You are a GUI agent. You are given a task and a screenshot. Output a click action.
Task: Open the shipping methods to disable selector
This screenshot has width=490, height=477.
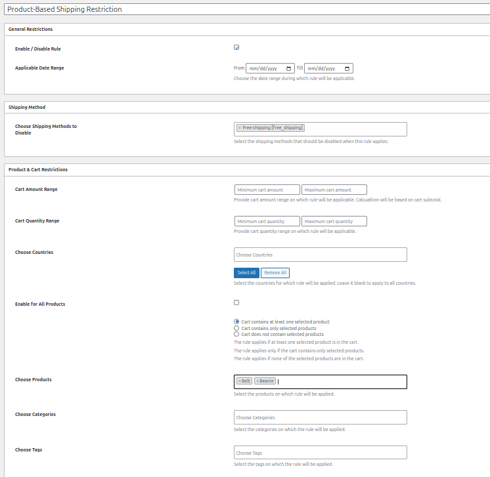point(321,129)
